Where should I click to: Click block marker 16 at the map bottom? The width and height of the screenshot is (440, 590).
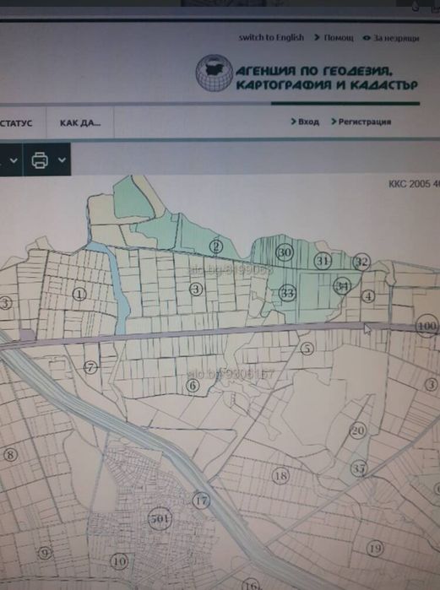251,584
